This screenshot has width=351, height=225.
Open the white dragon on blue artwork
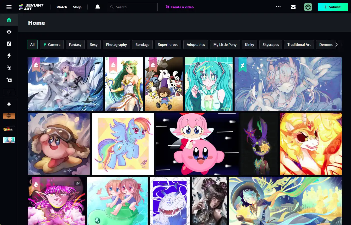(170, 201)
